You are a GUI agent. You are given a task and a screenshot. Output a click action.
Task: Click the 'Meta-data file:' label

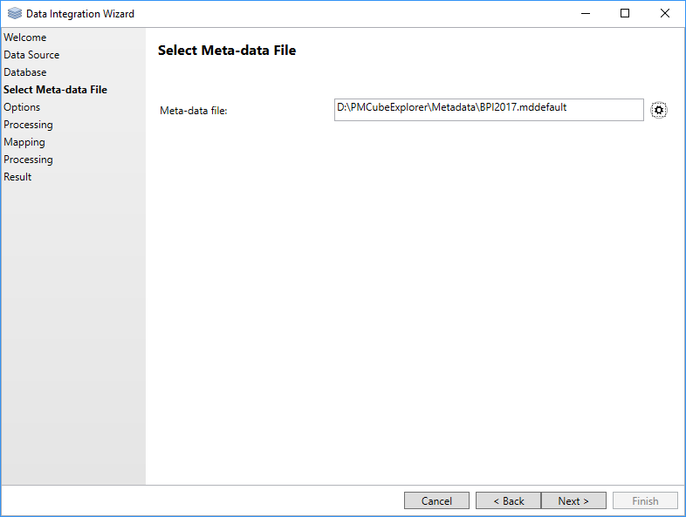coord(193,111)
